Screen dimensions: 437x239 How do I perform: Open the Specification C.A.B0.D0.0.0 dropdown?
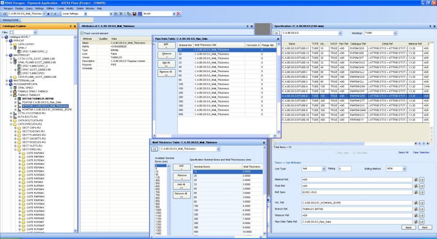coord(340,33)
